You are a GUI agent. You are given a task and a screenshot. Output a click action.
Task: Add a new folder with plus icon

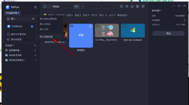[35, 45]
